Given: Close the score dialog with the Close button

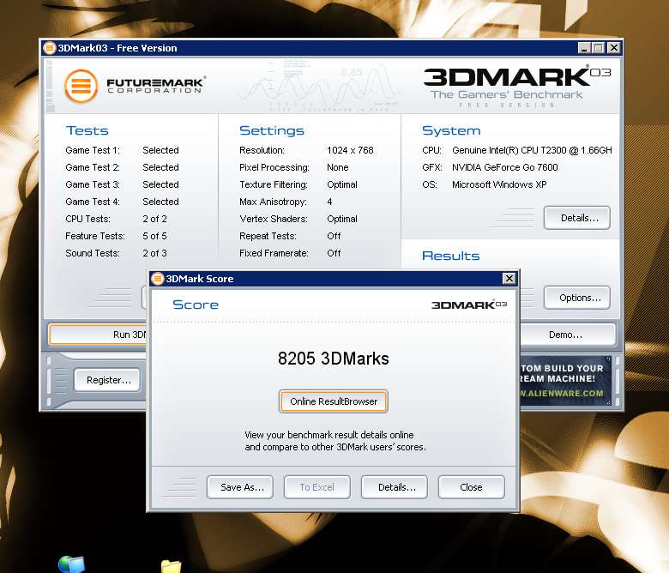Looking at the screenshot, I should [472, 487].
